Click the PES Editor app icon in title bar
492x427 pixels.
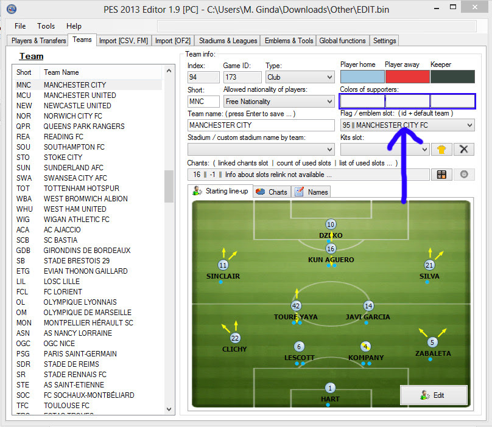click(x=12, y=9)
